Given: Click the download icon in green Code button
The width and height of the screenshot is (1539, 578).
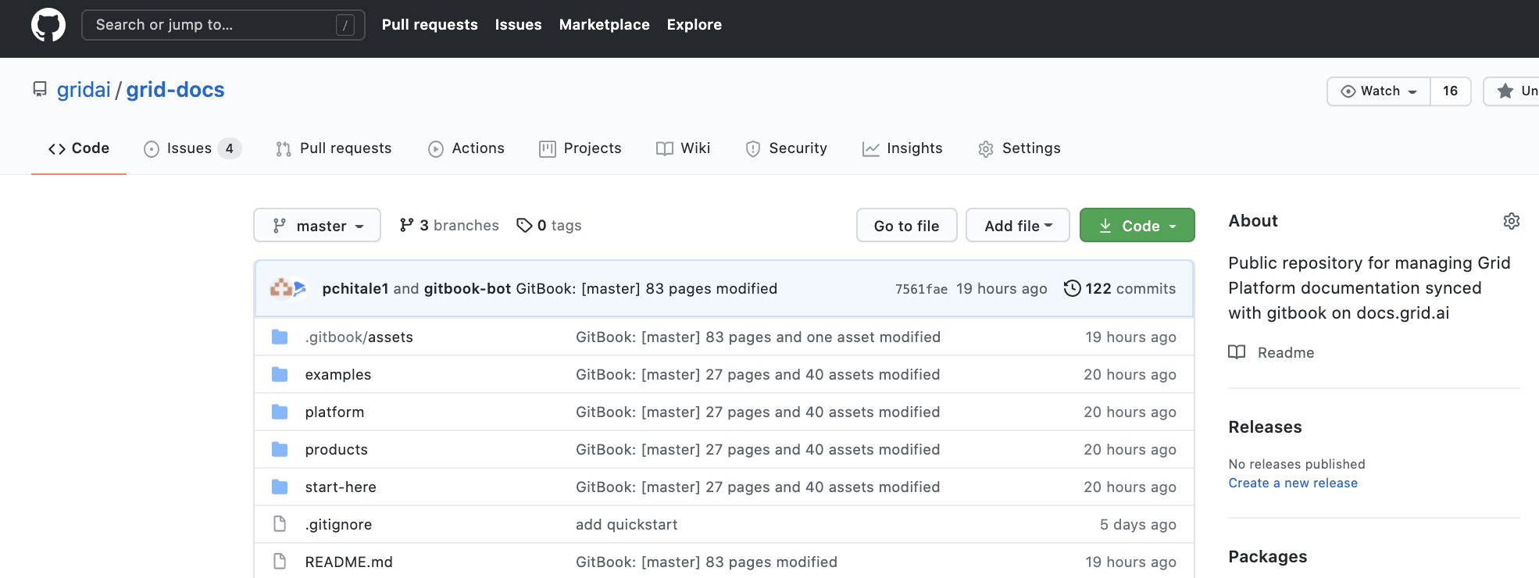Looking at the screenshot, I should [1105, 226].
